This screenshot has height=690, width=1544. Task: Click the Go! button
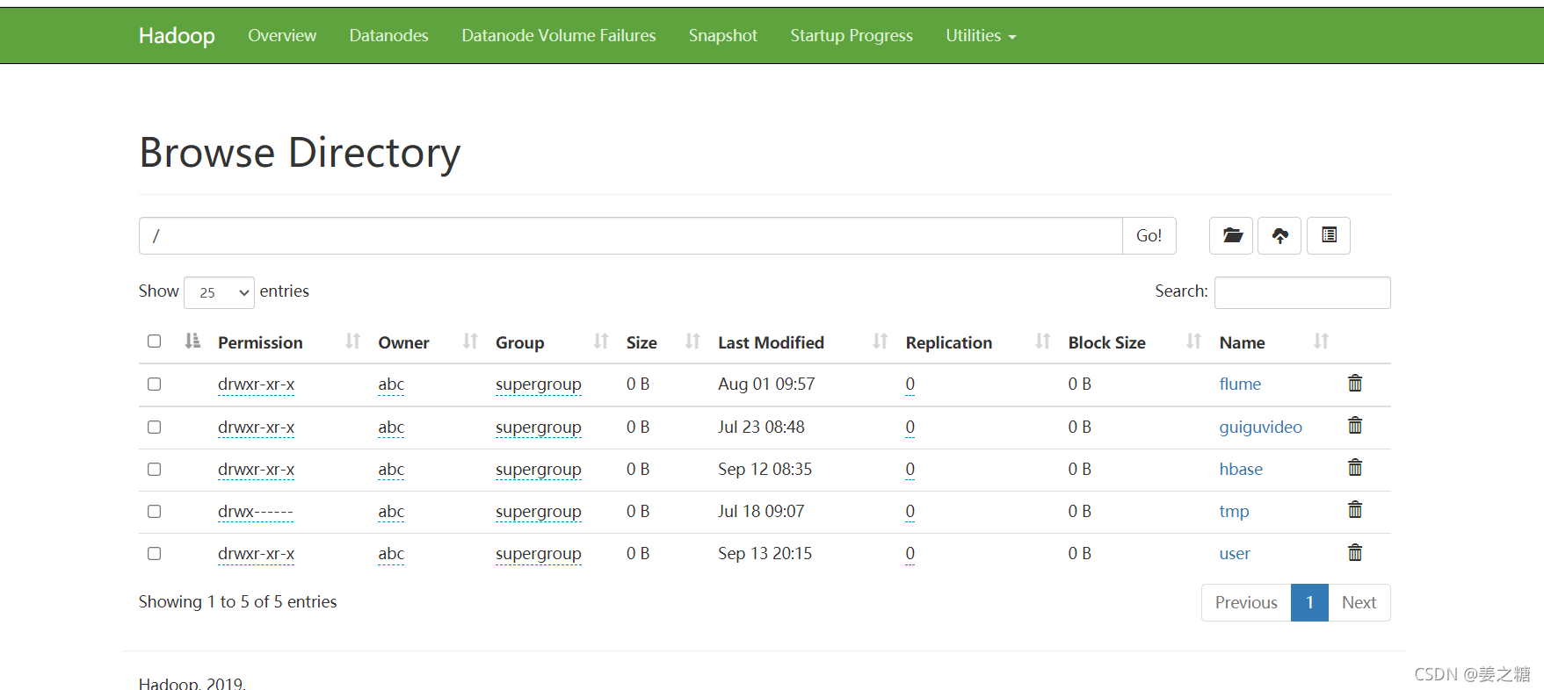tap(1149, 235)
